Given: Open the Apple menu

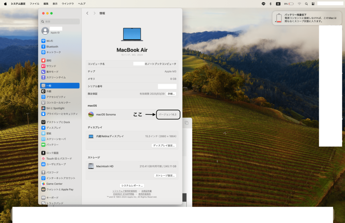Looking at the screenshot, I should click(x=5, y=4).
